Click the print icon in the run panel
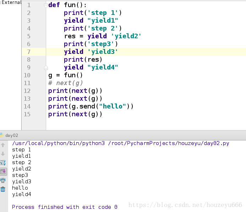Viewport: 246px width, 212px height. coord(3,180)
